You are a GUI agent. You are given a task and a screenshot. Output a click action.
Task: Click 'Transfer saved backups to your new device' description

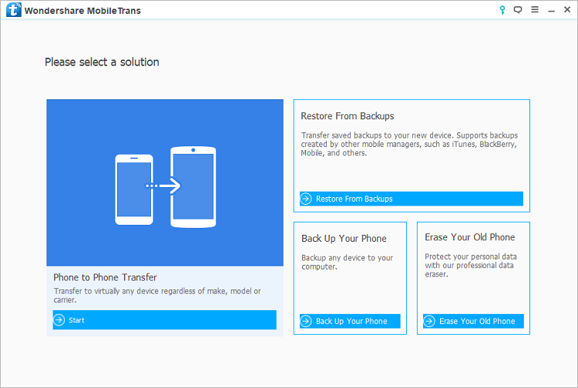[409, 144]
